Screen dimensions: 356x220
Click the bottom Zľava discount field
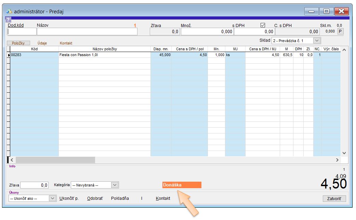click(x=34, y=185)
